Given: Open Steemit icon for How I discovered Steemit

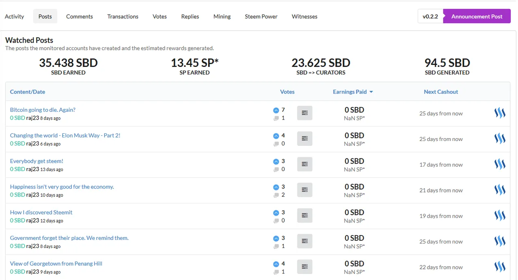Looking at the screenshot, I should (x=500, y=216).
